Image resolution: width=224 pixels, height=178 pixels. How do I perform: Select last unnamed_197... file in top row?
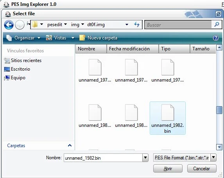click(x=168, y=71)
